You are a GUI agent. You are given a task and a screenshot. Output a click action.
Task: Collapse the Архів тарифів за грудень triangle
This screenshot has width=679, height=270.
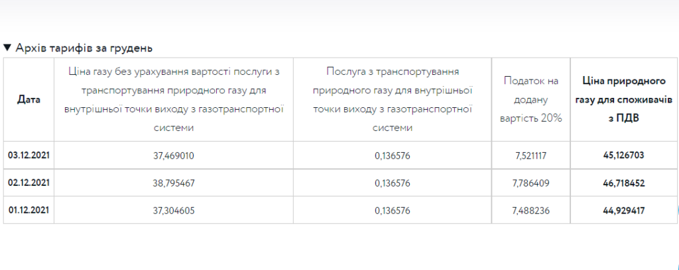click(7, 47)
